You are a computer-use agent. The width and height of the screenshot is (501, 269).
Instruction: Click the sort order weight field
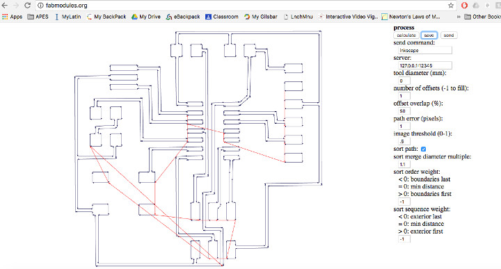(x=404, y=202)
